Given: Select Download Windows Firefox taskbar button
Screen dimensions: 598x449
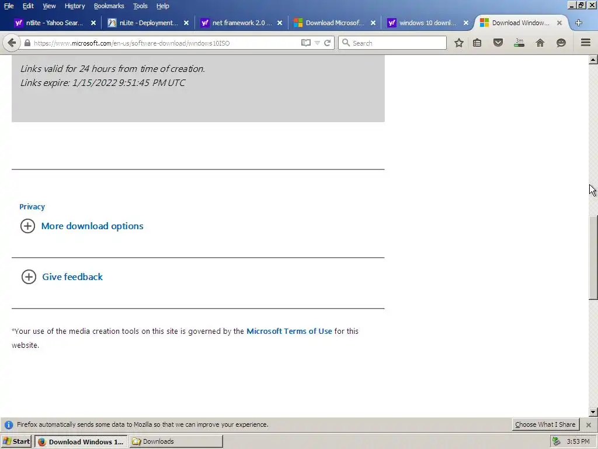Looking at the screenshot, I should click(x=81, y=441).
